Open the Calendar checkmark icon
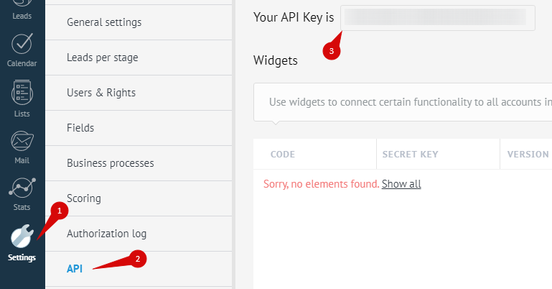Viewport: 552px width, 289px height. [x=22, y=44]
